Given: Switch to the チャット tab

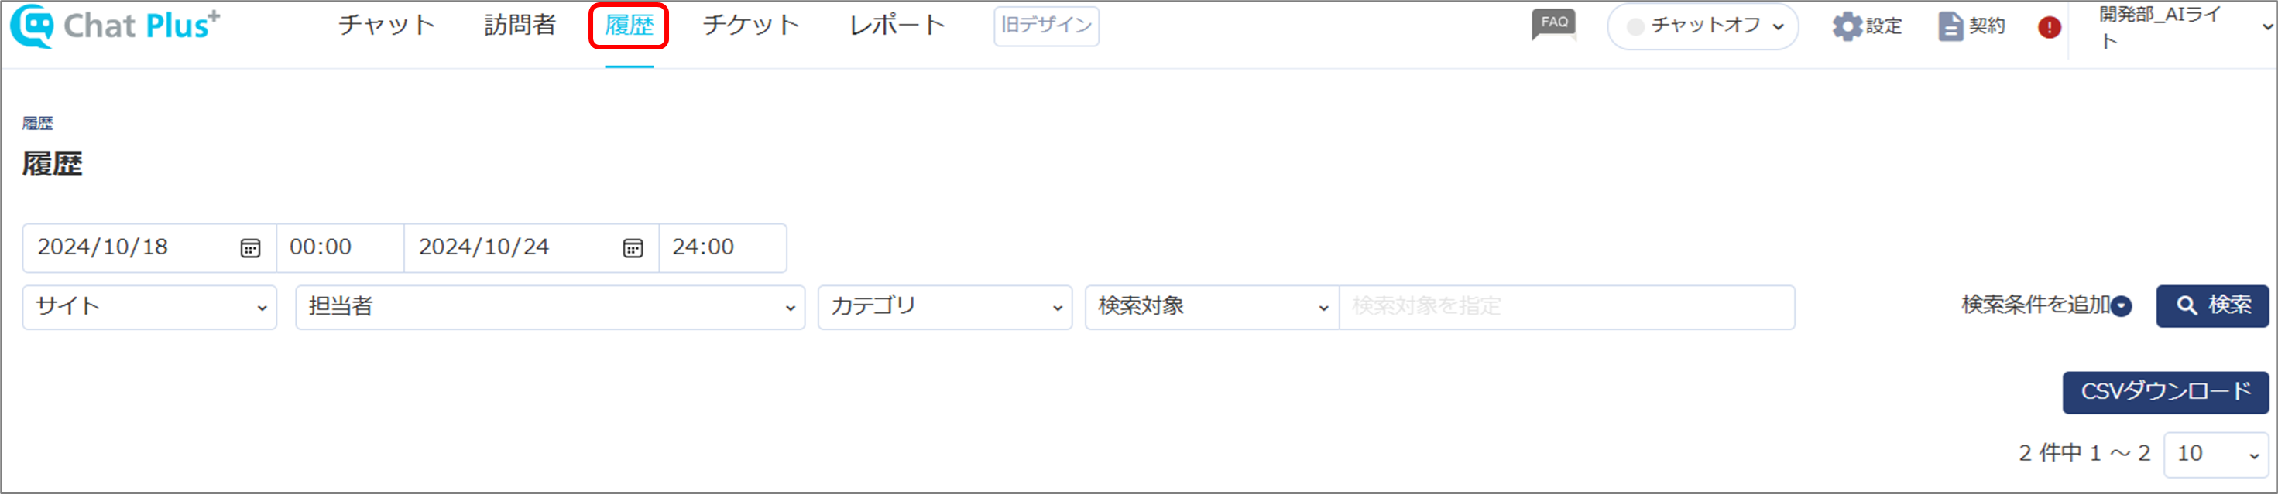Looking at the screenshot, I should point(386,26).
